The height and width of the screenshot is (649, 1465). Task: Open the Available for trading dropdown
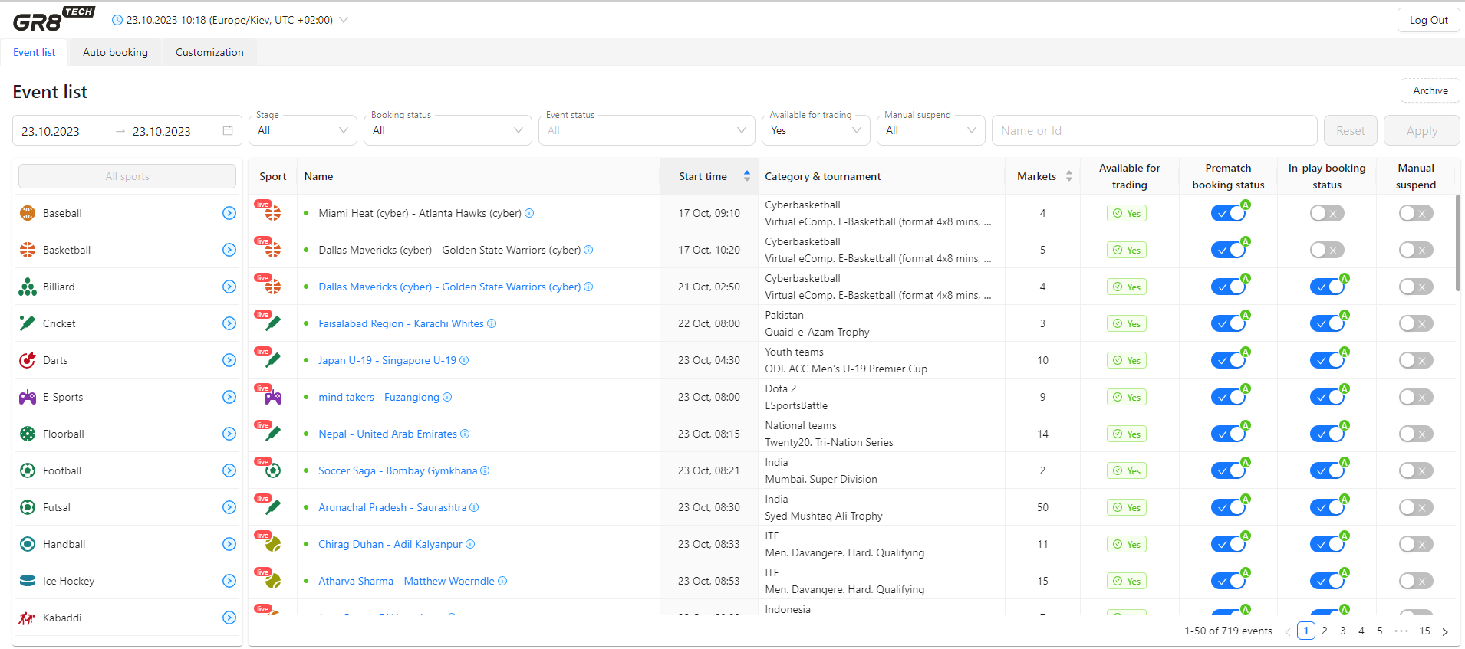click(816, 130)
